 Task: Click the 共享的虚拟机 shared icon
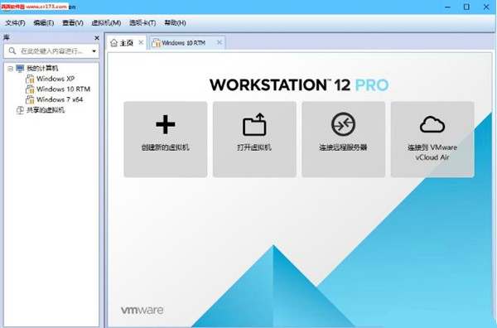(20, 110)
